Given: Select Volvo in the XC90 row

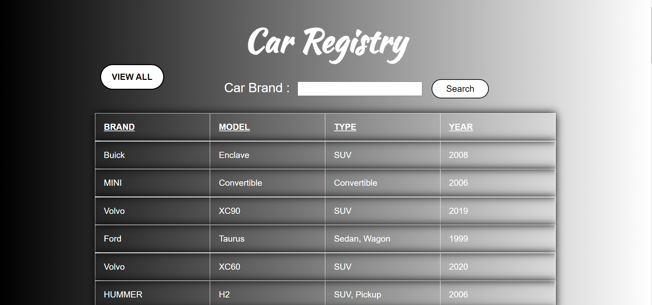Looking at the screenshot, I should pos(153,211).
